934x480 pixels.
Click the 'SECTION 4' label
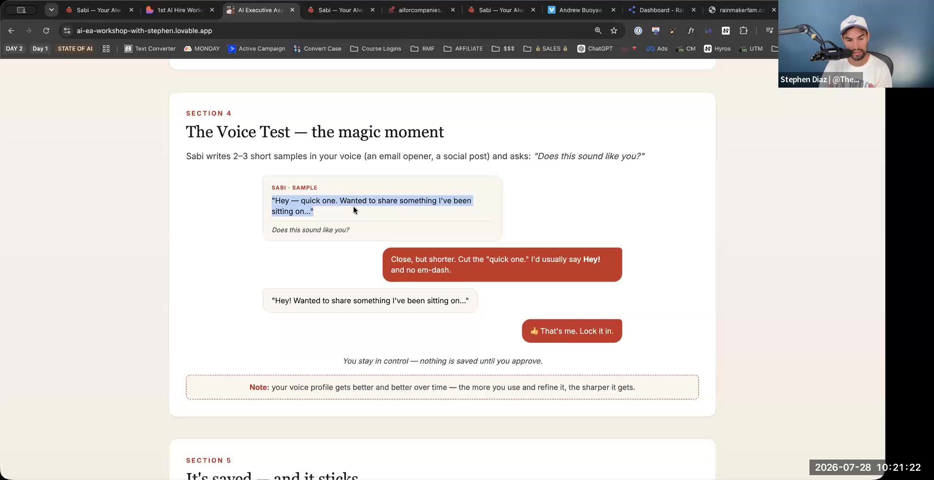pos(209,113)
